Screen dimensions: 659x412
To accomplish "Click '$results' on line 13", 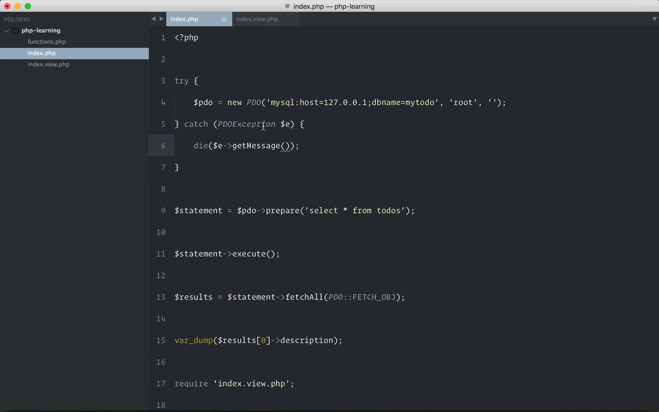I will [194, 297].
